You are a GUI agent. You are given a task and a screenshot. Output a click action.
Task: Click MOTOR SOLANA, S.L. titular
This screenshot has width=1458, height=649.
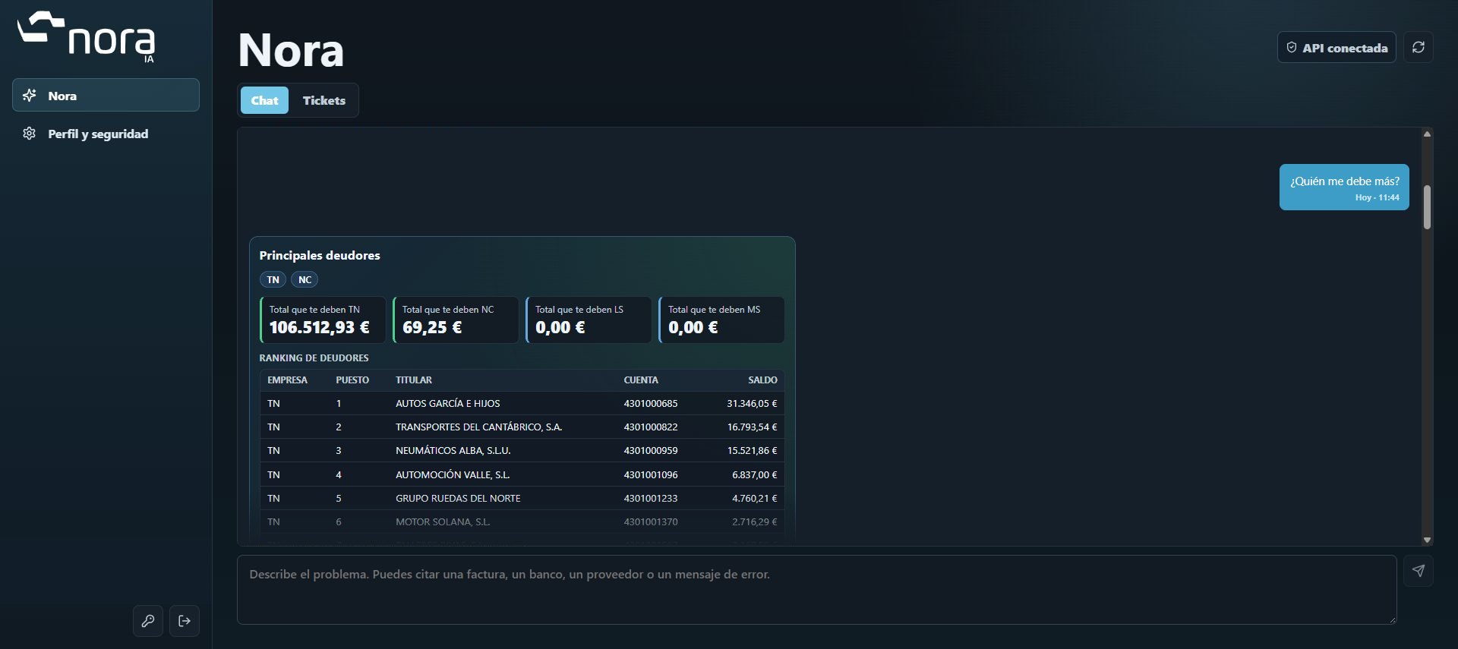(x=443, y=522)
